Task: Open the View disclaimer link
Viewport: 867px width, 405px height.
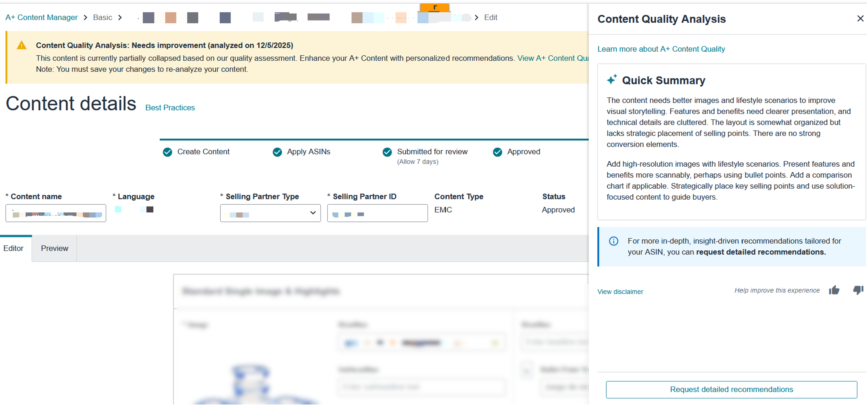Action: pyautogui.click(x=620, y=292)
